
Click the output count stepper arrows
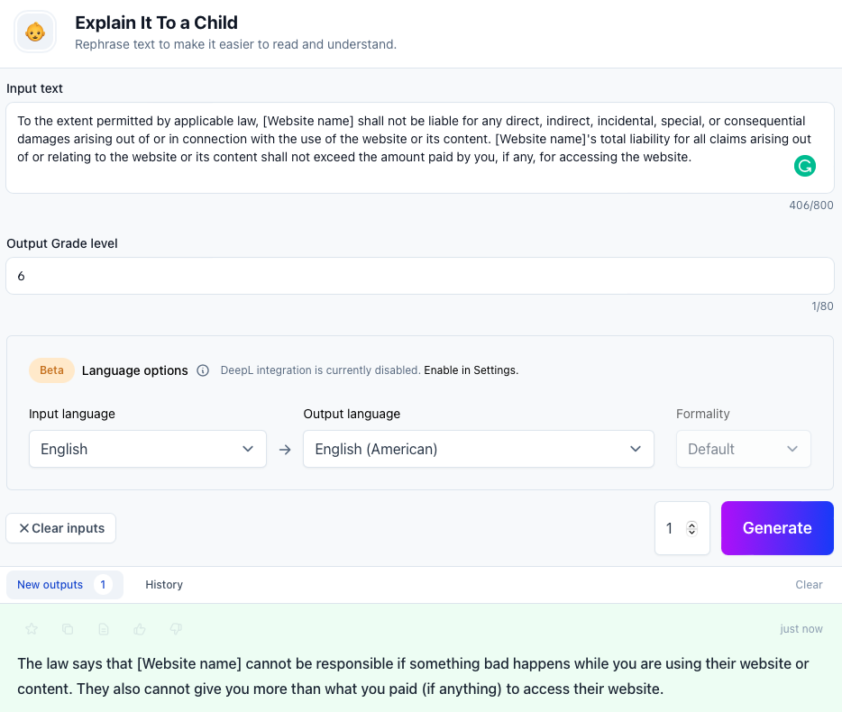(692, 528)
